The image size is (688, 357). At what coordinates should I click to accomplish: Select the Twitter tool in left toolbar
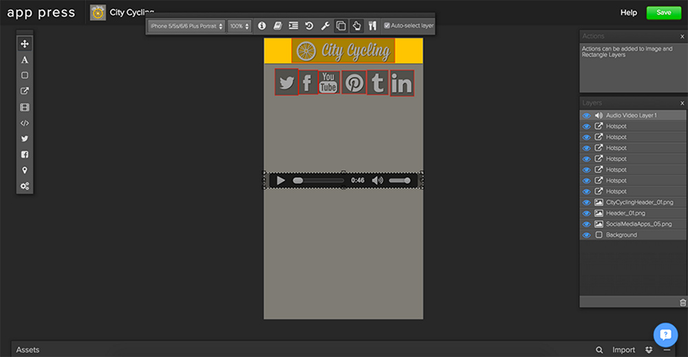coord(25,138)
